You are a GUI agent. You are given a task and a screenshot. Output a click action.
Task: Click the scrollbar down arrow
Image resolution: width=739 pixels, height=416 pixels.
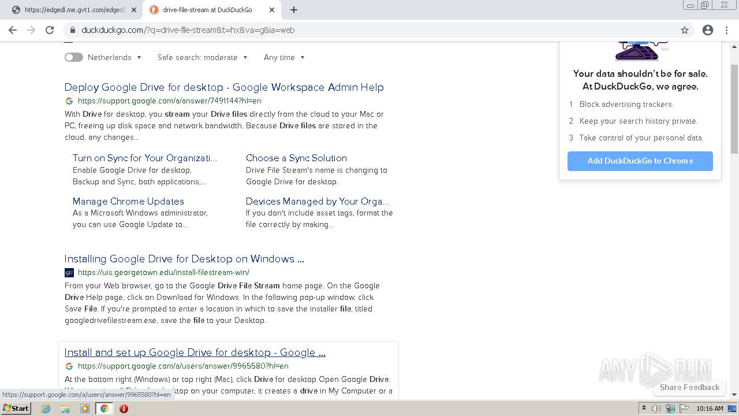coord(734,395)
